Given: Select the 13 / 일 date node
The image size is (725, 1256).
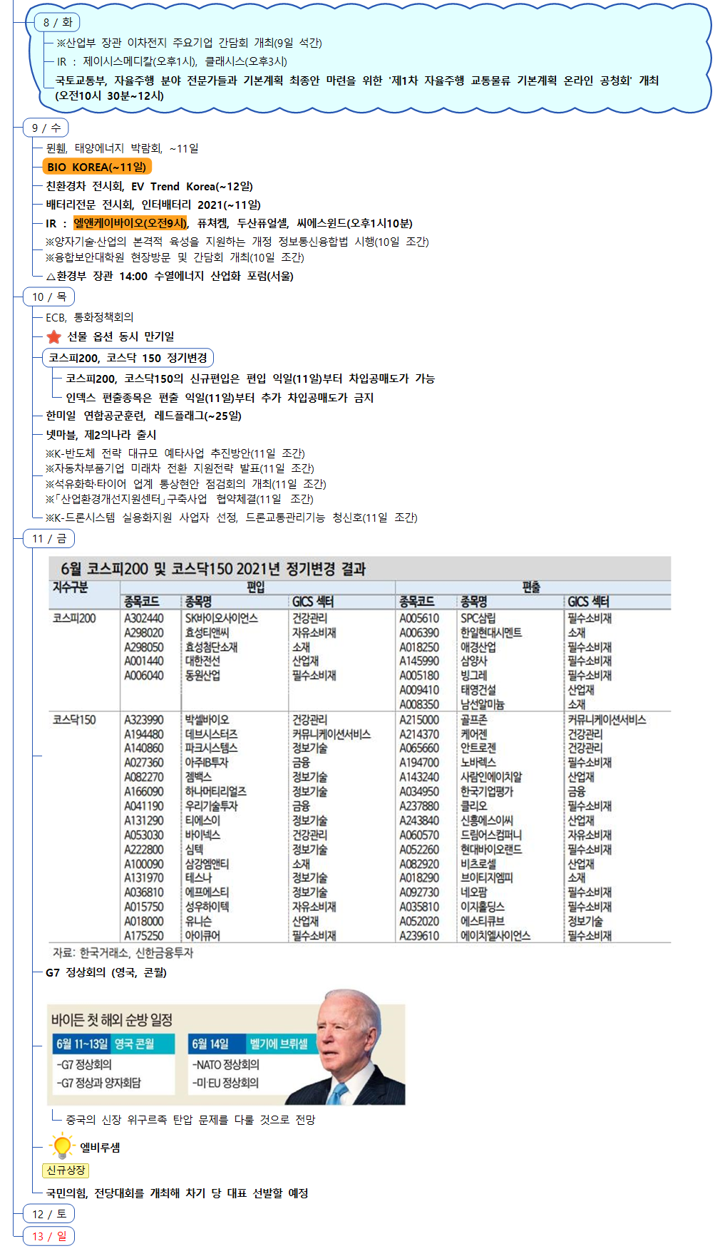Looking at the screenshot, I should (49, 1236).
